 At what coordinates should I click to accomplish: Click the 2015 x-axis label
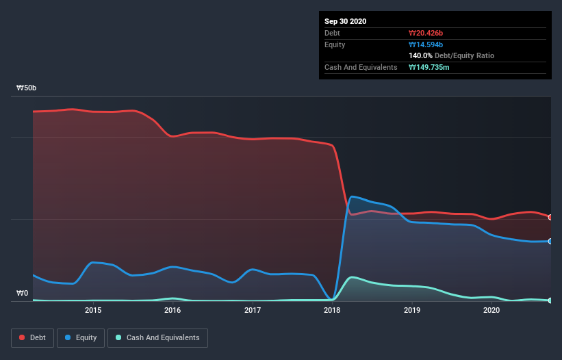click(93, 310)
